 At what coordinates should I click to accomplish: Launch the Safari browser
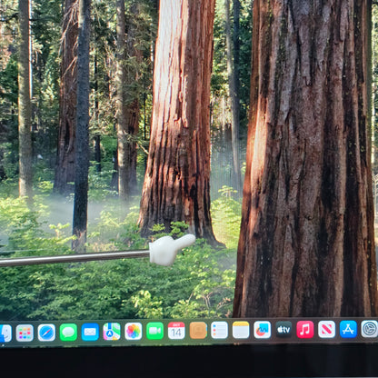[x=46, y=333]
